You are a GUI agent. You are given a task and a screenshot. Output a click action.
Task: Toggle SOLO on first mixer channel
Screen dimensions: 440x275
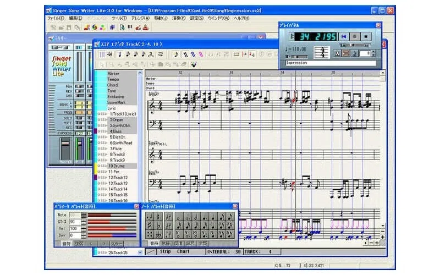pyautogui.click(x=79, y=118)
